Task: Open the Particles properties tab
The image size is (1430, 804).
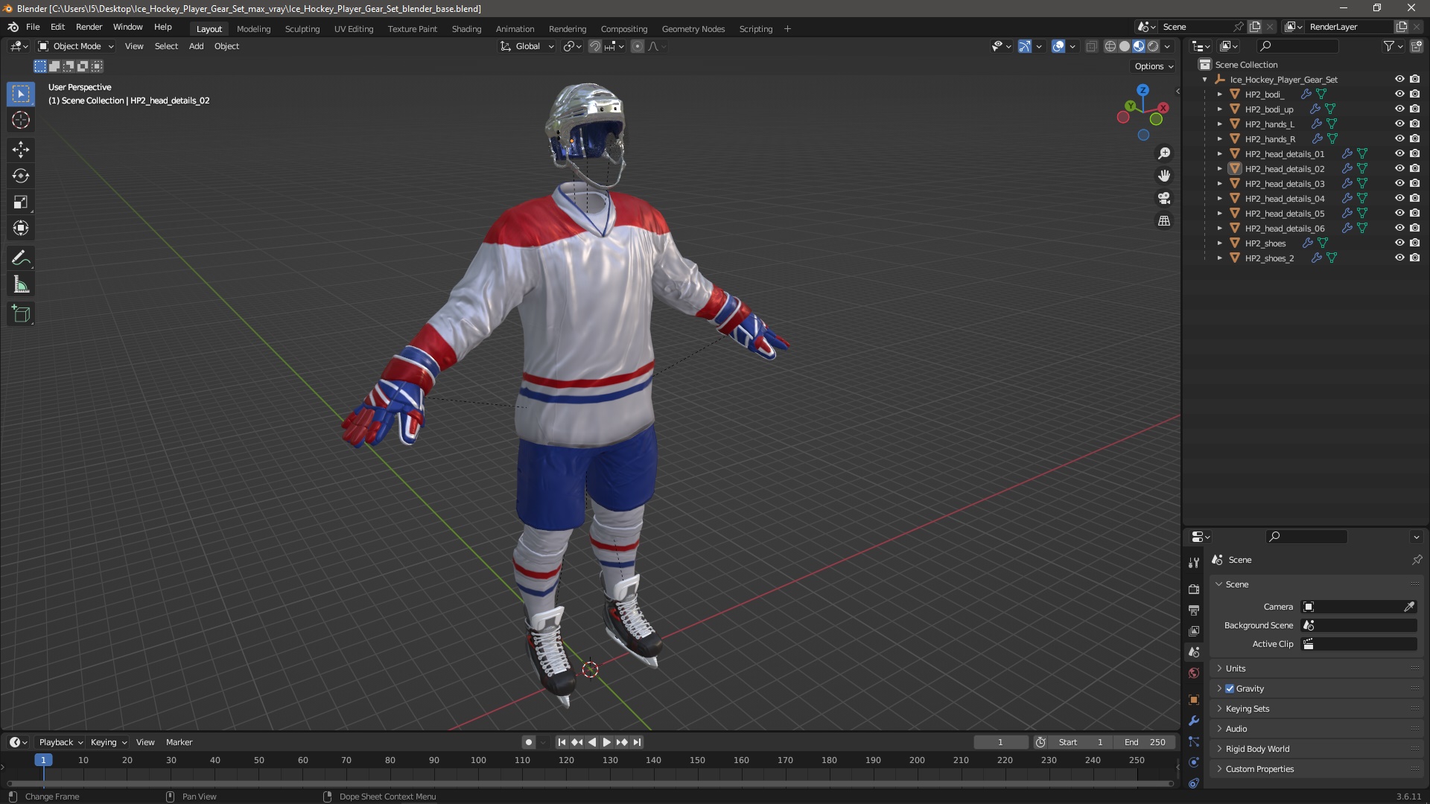Action: pos(1194,741)
